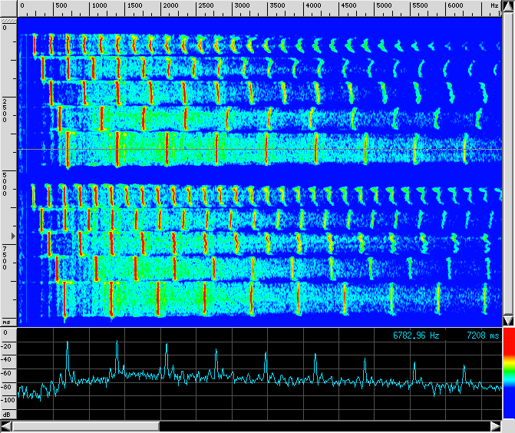Screen dimensions: 515x433
Task: Click the vertical scrollbar down arrow
Action: [508, 319]
